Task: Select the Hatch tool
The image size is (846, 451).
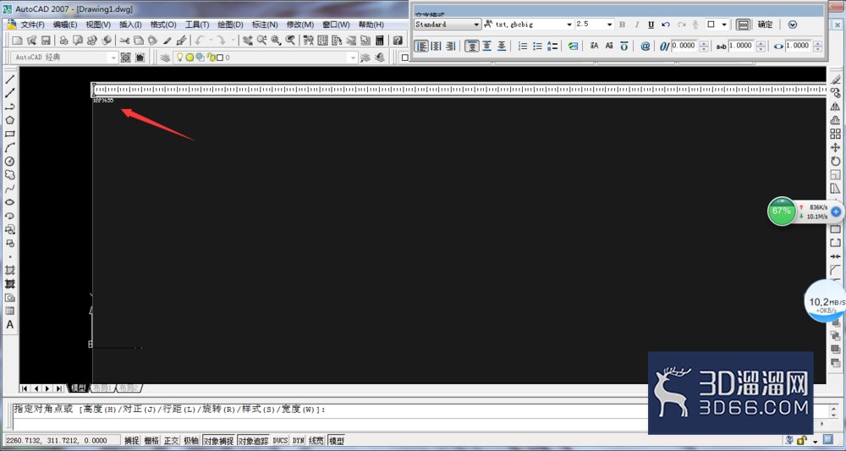Action: pyautogui.click(x=9, y=270)
